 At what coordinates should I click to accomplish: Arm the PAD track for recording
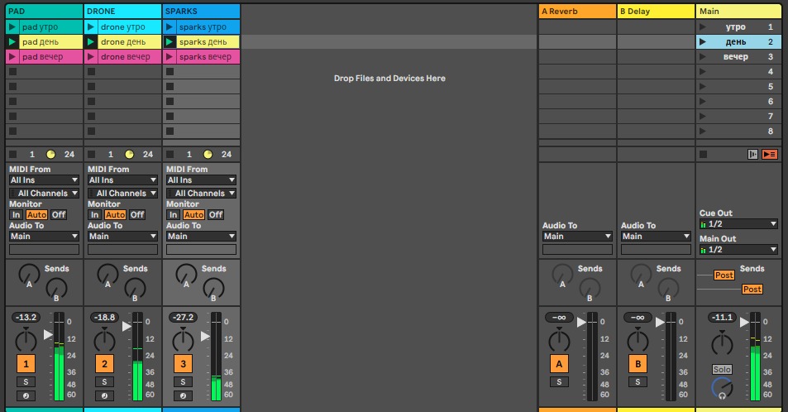26,396
